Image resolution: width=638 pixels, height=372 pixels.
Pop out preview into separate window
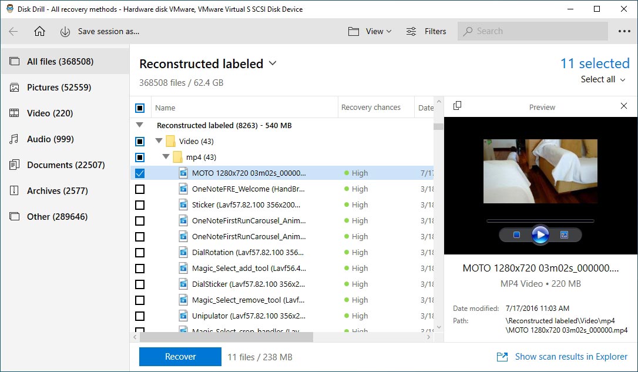457,105
